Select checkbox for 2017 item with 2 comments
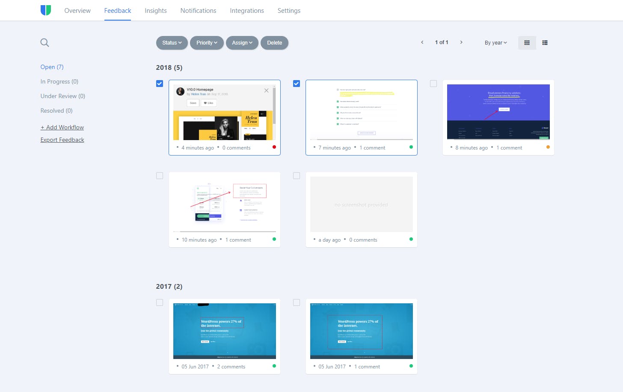 coord(160,302)
